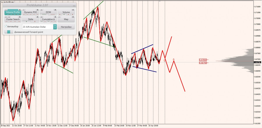Click the green dot under Delta
262x128 pixels.
(26, 21)
